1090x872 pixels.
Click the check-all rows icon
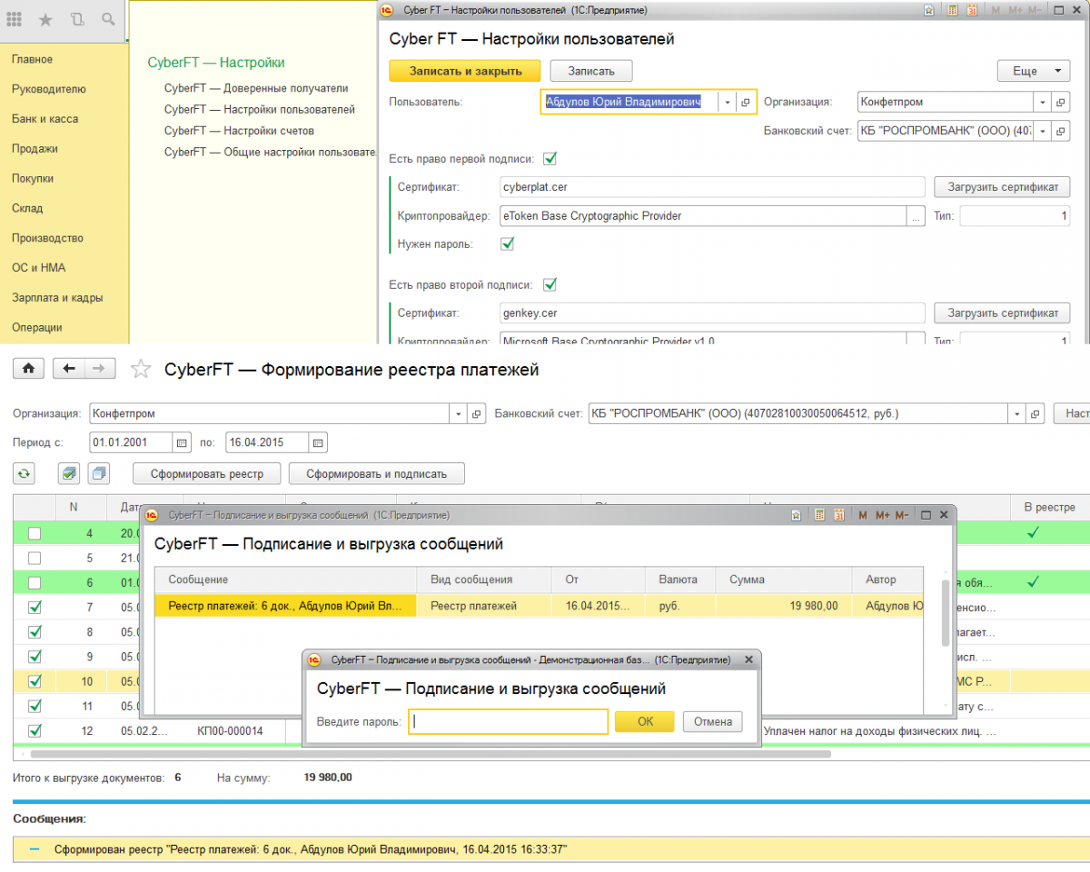(x=69, y=473)
